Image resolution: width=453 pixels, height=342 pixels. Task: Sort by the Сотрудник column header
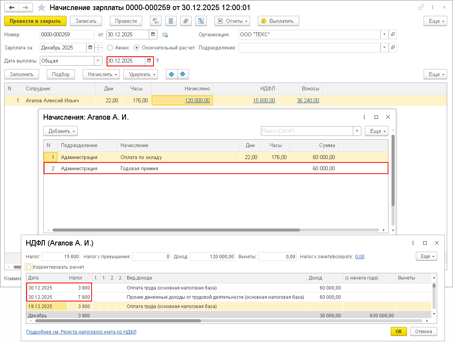coord(59,89)
